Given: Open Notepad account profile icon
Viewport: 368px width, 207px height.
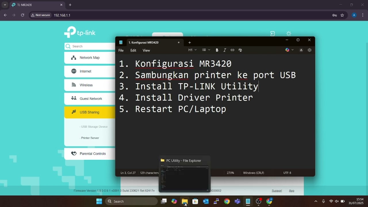Looking at the screenshot, I should (301, 50).
